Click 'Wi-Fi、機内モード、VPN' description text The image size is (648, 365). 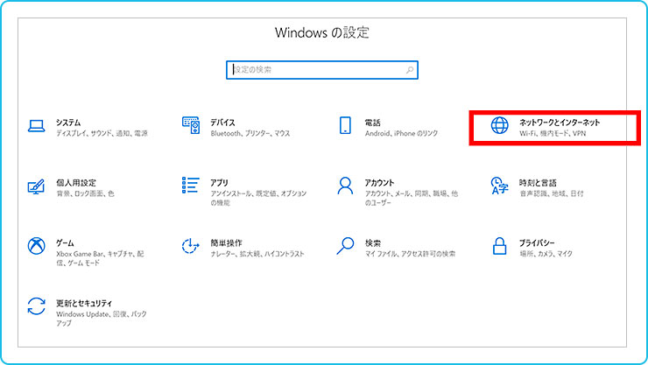[x=553, y=133]
